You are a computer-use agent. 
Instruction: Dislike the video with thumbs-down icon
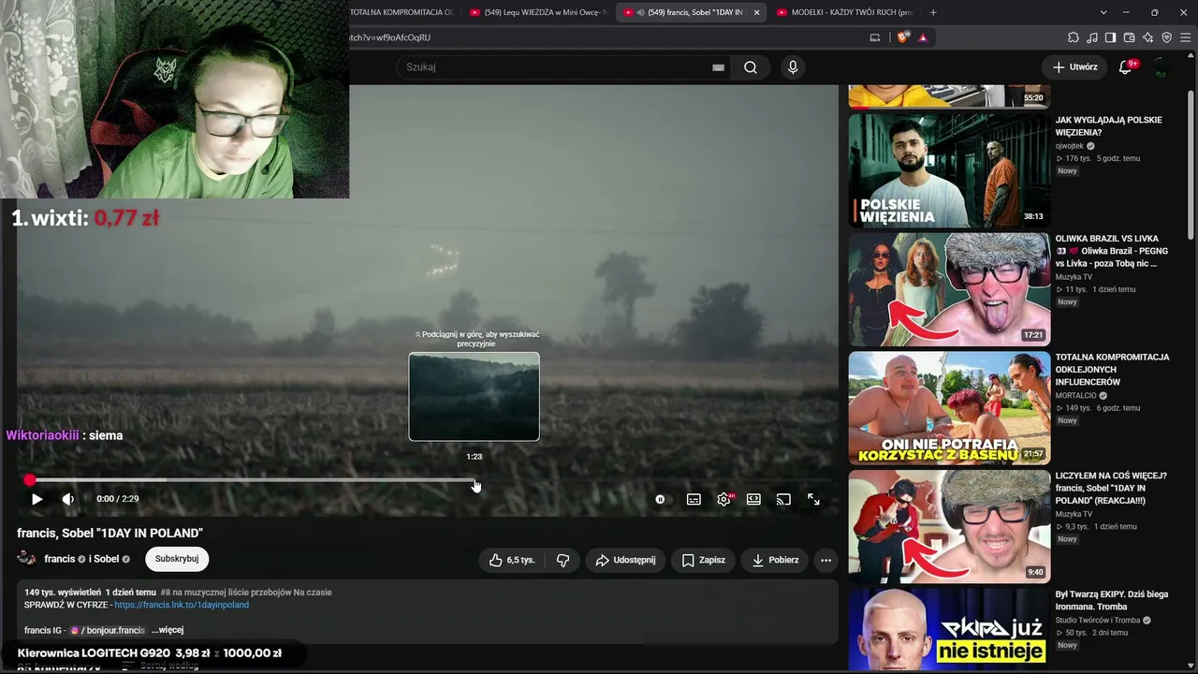point(562,560)
